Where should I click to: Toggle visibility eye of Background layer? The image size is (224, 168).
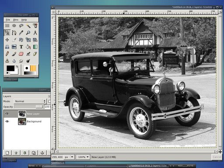(x=7, y=121)
